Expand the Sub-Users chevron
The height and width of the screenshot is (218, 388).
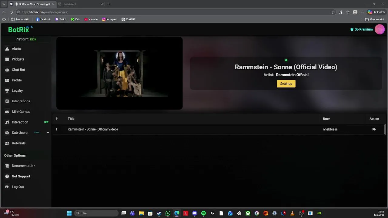pyautogui.click(x=48, y=133)
